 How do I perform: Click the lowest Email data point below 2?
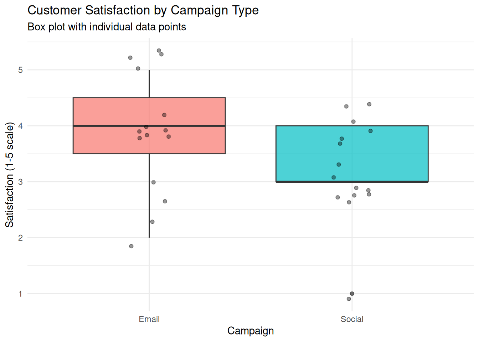click(131, 246)
